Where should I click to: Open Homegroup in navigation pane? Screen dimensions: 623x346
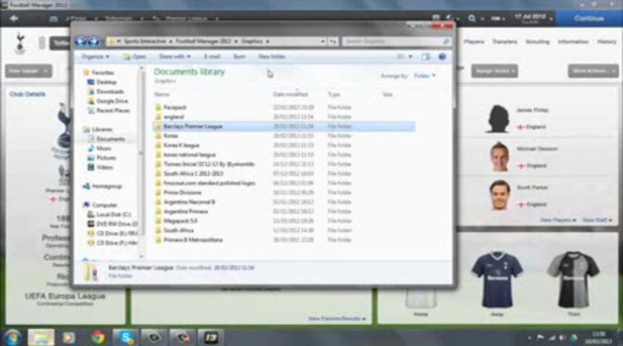coord(102,186)
